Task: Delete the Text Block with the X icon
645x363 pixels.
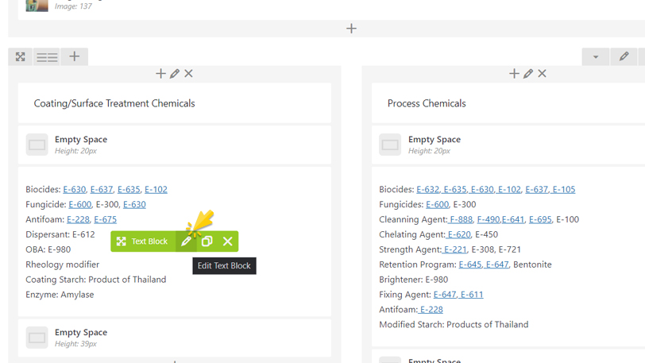Action: 228,241
